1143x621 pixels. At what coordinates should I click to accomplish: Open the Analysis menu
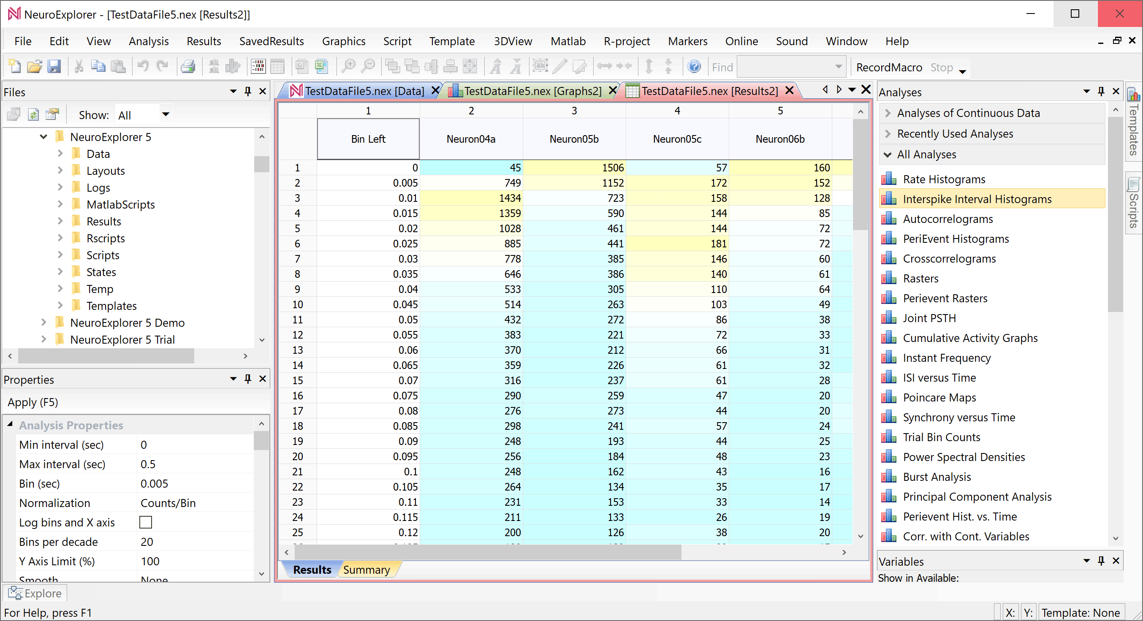coord(149,41)
